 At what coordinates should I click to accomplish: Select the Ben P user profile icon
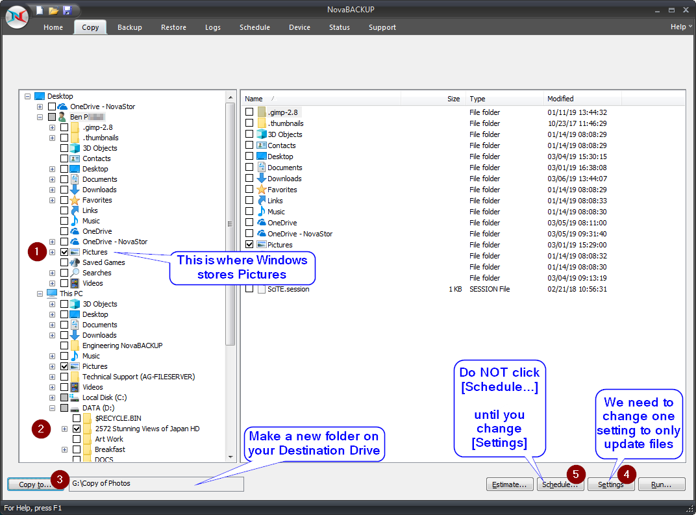pyautogui.click(x=62, y=117)
